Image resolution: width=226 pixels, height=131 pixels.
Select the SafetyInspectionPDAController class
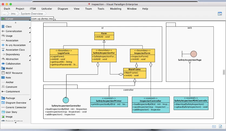click(x=191, y=103)
